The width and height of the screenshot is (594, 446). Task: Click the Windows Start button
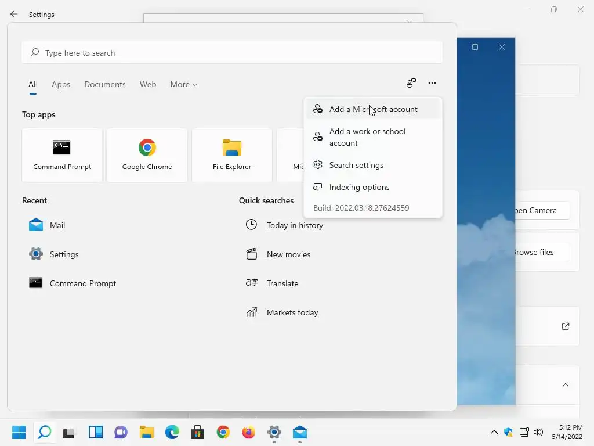(19, 432)
